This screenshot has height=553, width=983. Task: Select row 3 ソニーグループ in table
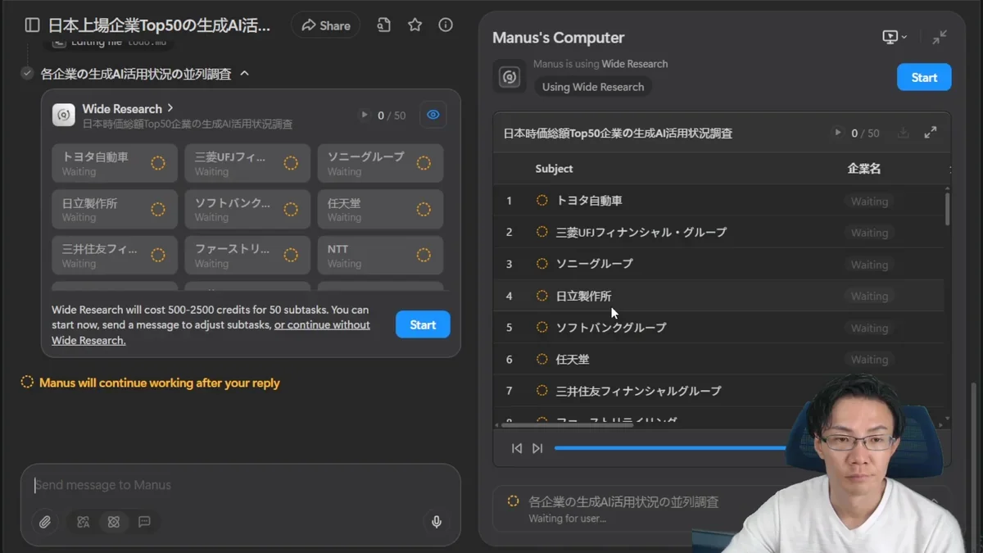pyautogui.click(x=718, y=264)
